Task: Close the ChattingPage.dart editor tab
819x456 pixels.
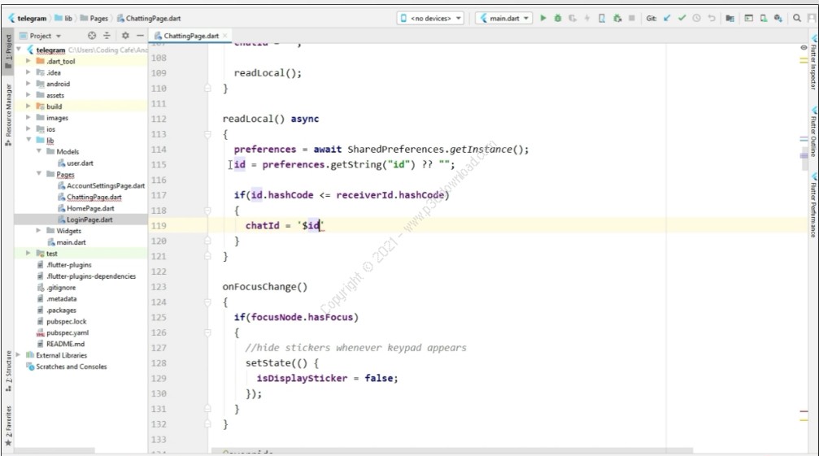Action: (225, 36)
